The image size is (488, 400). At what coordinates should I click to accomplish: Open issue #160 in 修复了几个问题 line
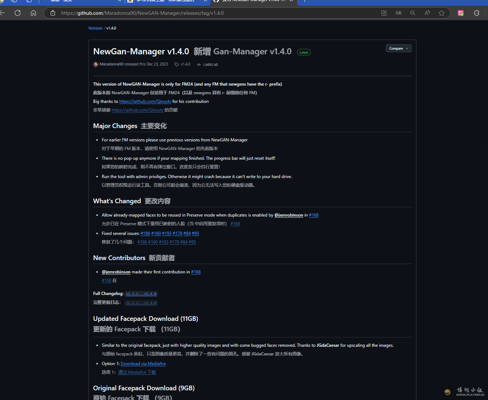[x=153, y=242]
